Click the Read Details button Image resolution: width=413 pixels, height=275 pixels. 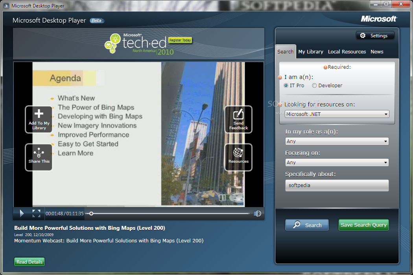click(x=29, y=262)
